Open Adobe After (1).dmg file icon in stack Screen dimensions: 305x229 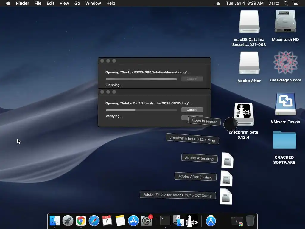[226, 178]
